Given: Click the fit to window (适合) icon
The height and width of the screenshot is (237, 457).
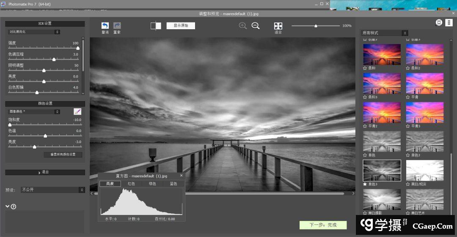Looking at the screenshot, I should coord(278,26).
